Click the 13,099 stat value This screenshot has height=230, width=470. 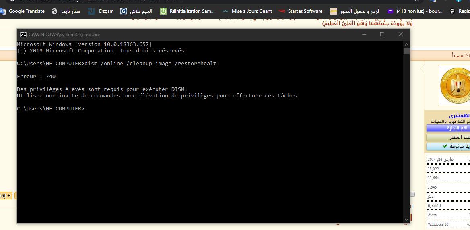point(433,168)
